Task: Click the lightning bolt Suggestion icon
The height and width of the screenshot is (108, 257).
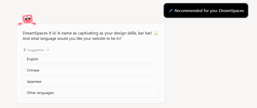Action: click(x=25, y=50)
